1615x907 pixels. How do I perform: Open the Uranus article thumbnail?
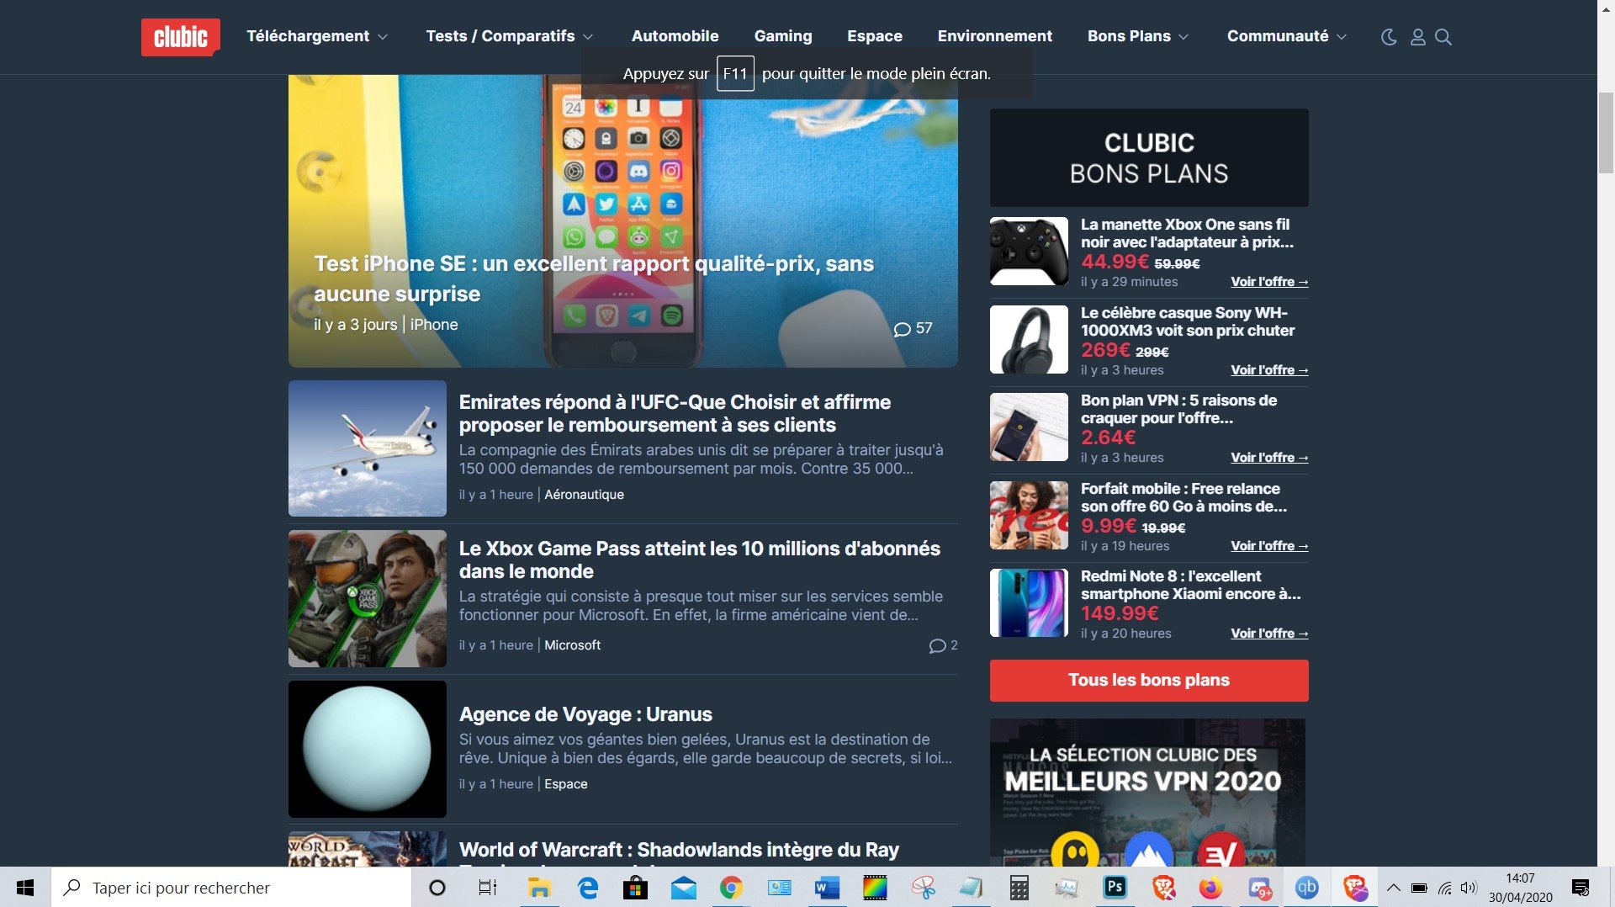(x=367, y=749)
